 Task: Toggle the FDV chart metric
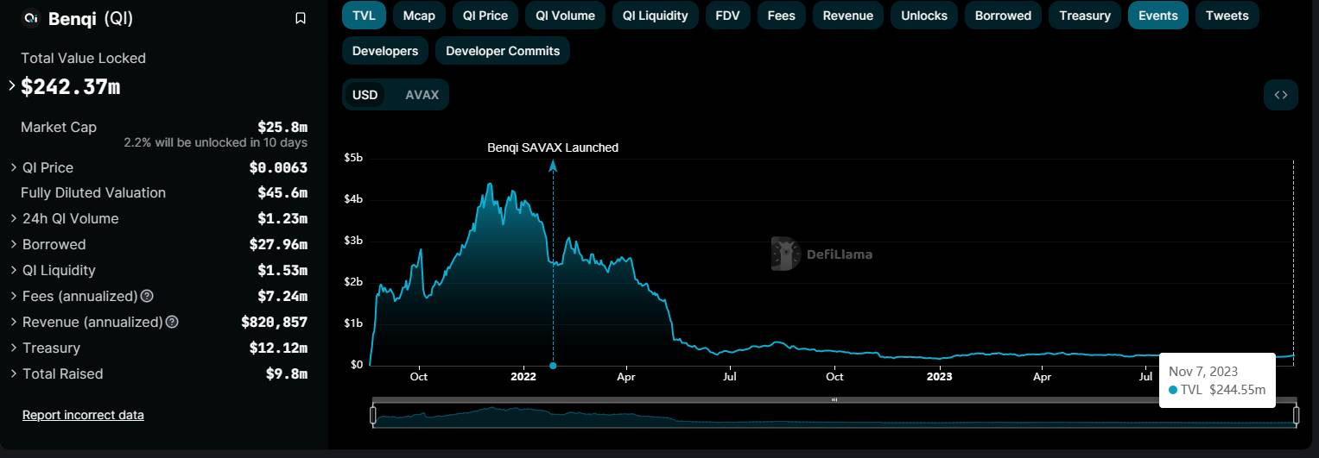point(728,16)
